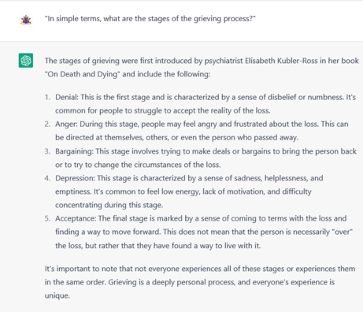363x312 pixels.
Task: Click the user prompt about grieving process stages
Action: point(150,19)
